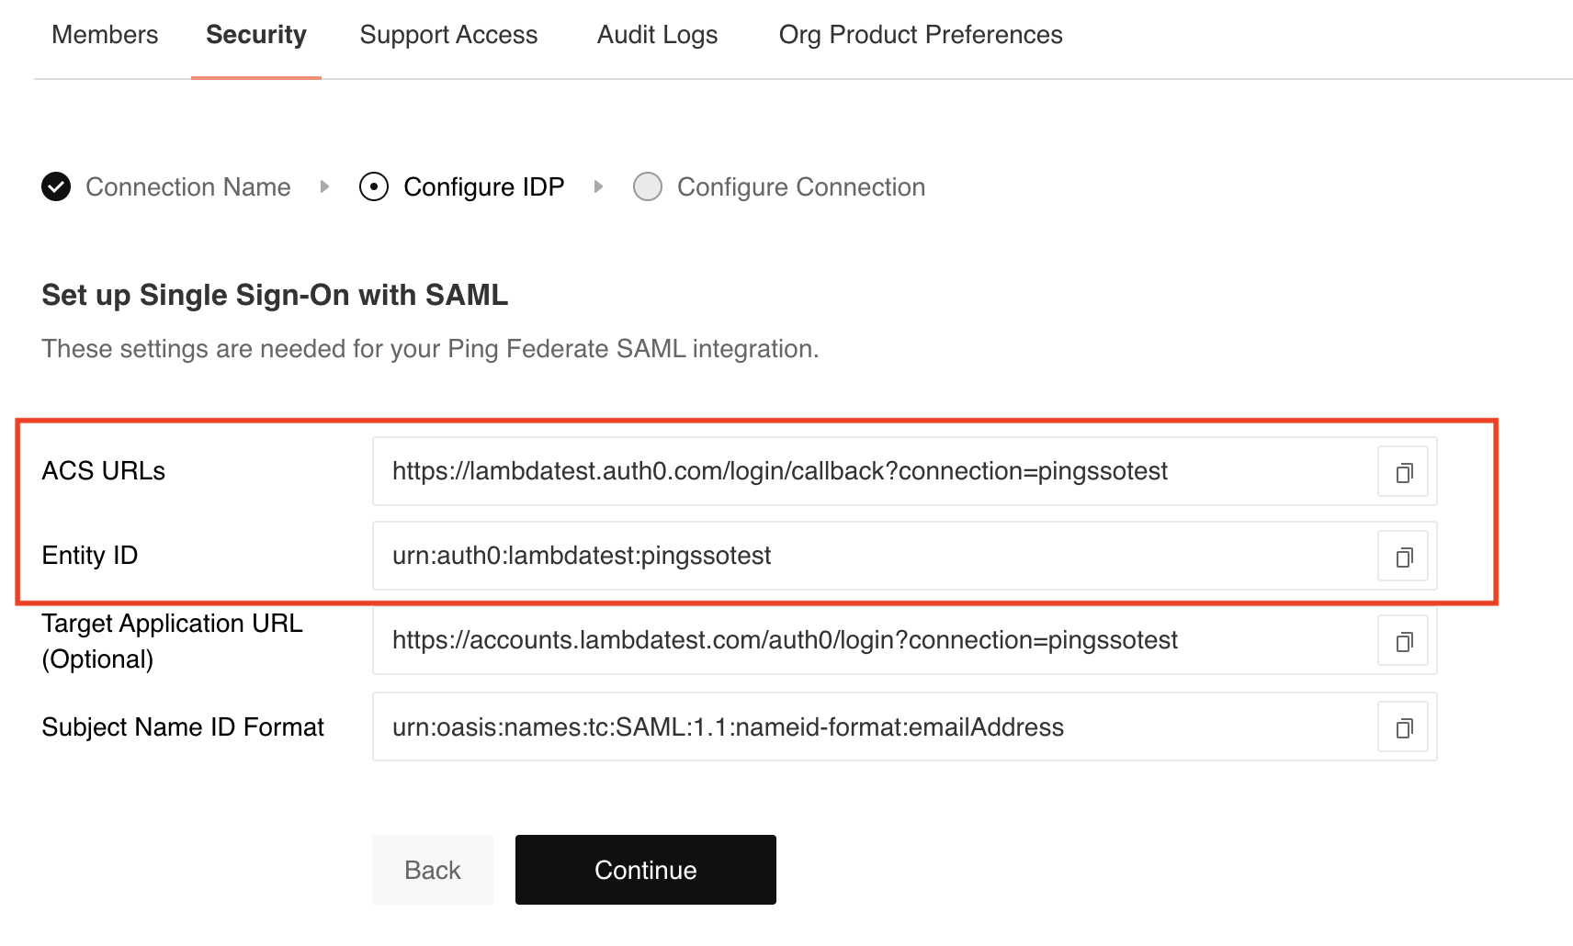Image resolution: width=1573 pixels, height=946 pixels.
Task: Click the completed Connection Name checkmark icon
Action: tap(56, 186)
